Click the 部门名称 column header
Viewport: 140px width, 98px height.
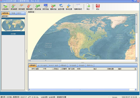73,69
